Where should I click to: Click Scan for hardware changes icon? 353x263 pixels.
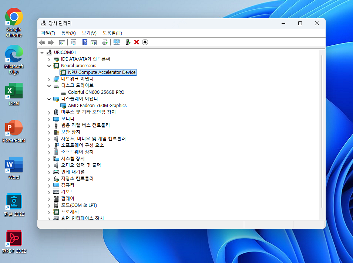(117, 42)
